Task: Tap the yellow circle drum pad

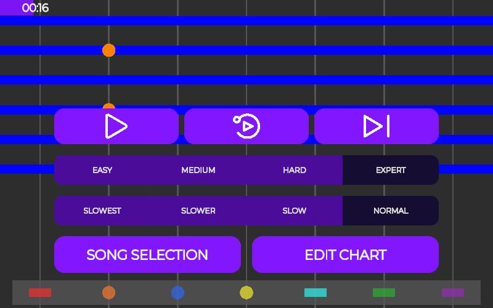Action: [x=246, y=293]
